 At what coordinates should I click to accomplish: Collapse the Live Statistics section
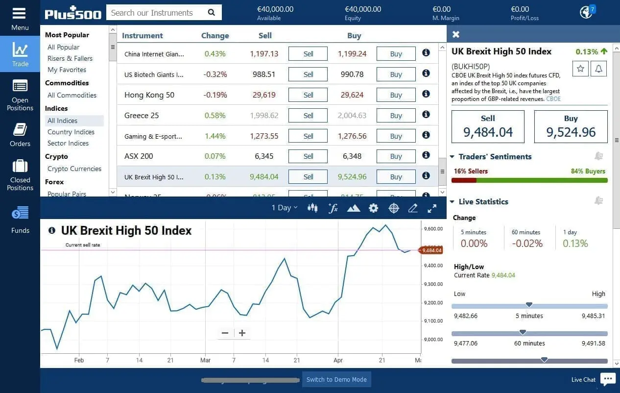[452, 201]
